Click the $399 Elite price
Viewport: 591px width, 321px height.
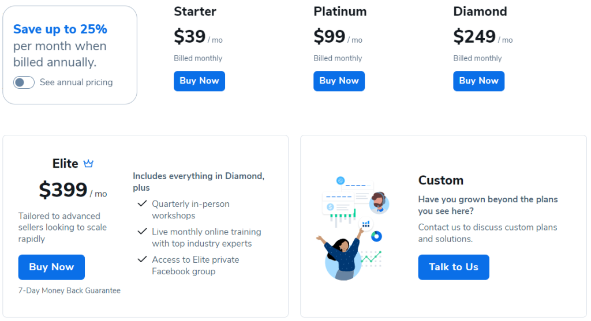click(63, 189)
